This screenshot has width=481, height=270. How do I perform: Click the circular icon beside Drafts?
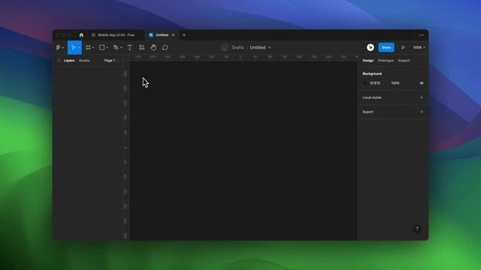click(224, 47)
